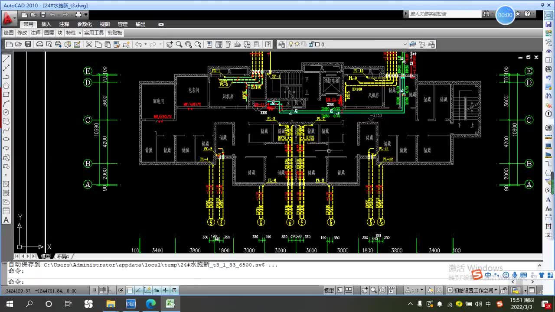Click the Plot printer icon in the standard toolbar
This screenshot has height=312, width=555.
click(x=39, y=44)
